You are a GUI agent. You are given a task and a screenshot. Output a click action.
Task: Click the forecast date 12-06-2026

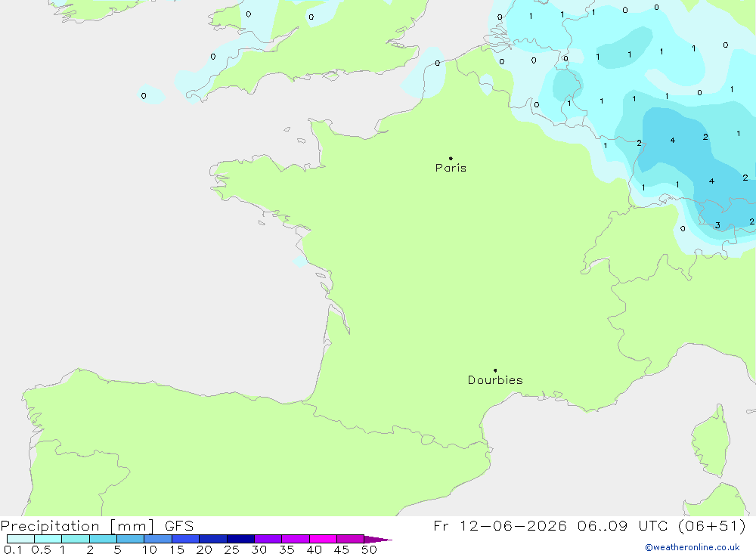coord(513,526)
